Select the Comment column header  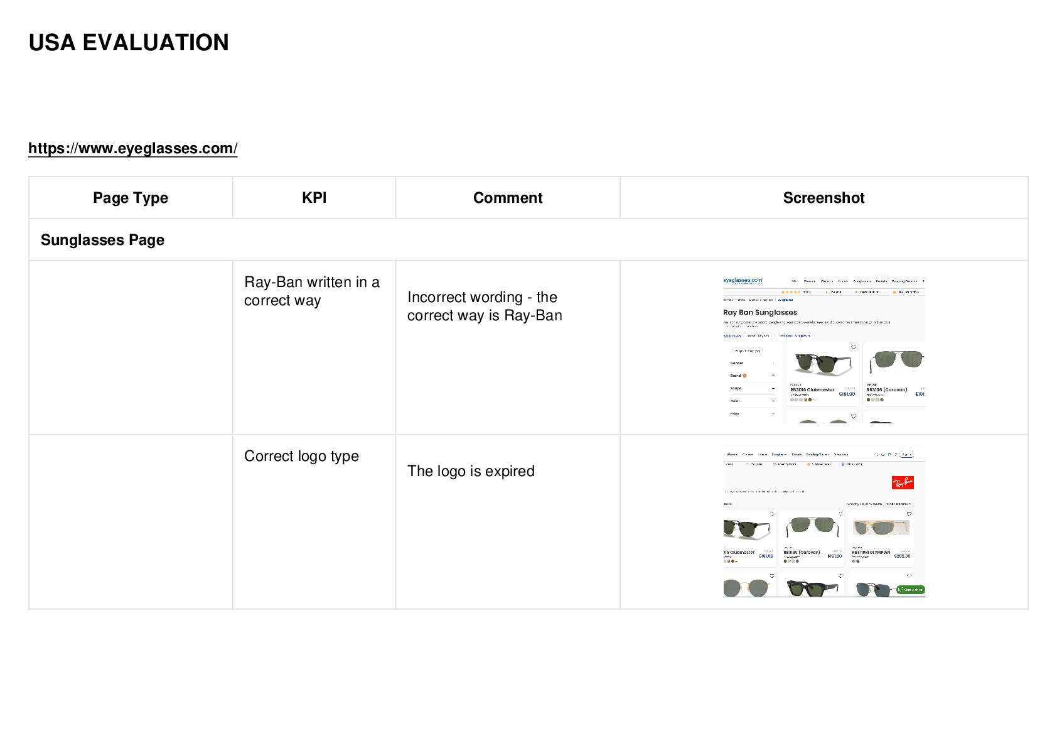508,198
